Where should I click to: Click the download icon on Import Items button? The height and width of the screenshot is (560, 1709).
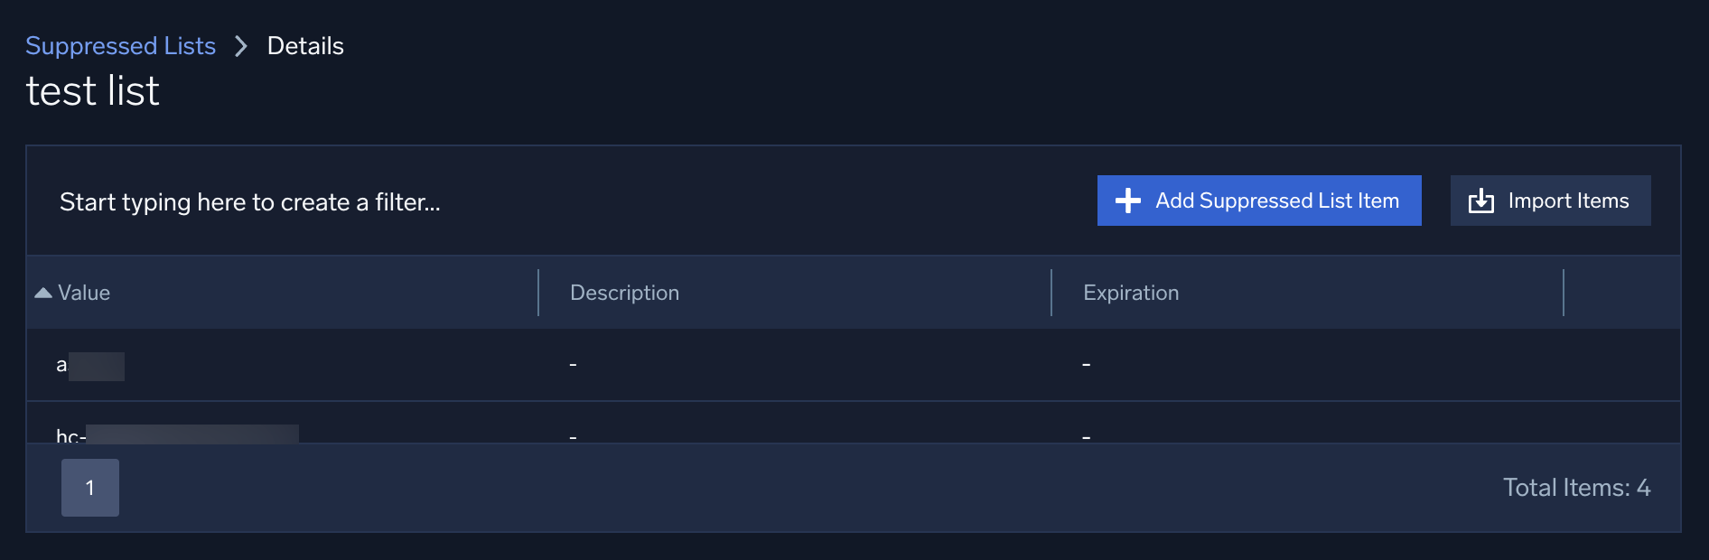coord(1481,201)
